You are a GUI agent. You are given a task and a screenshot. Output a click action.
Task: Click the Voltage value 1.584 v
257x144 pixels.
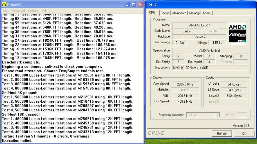click(x=217, y=43)
